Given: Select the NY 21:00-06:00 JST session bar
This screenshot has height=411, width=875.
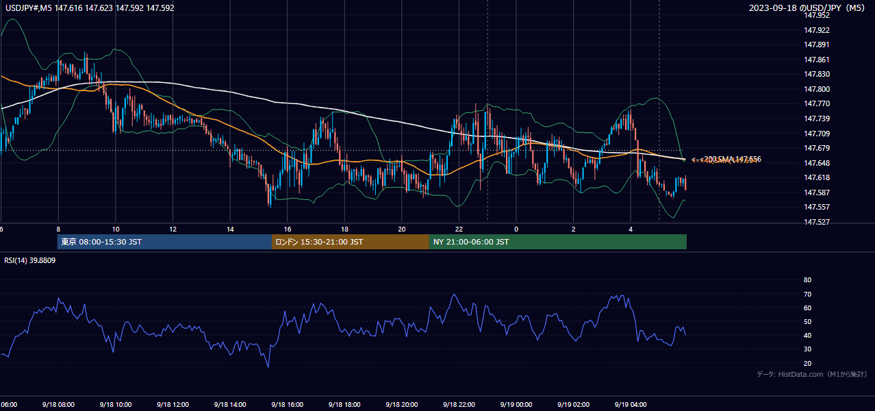Looking at the screenshot, I should coord(558,242).
